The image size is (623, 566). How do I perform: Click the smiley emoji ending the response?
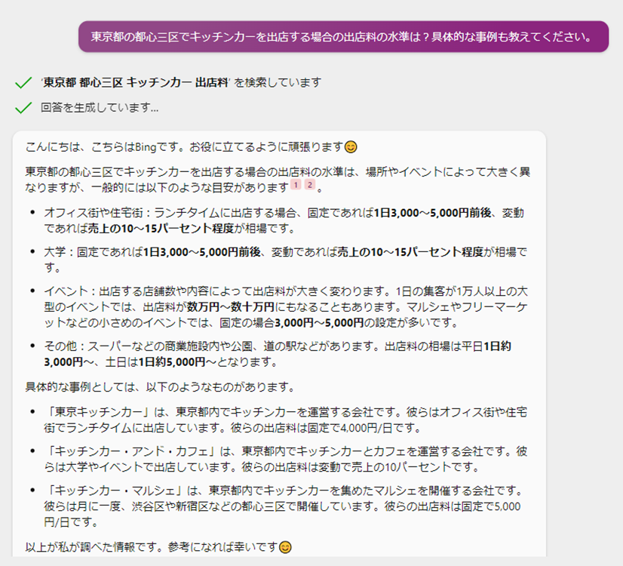click(x=285, y=547)
